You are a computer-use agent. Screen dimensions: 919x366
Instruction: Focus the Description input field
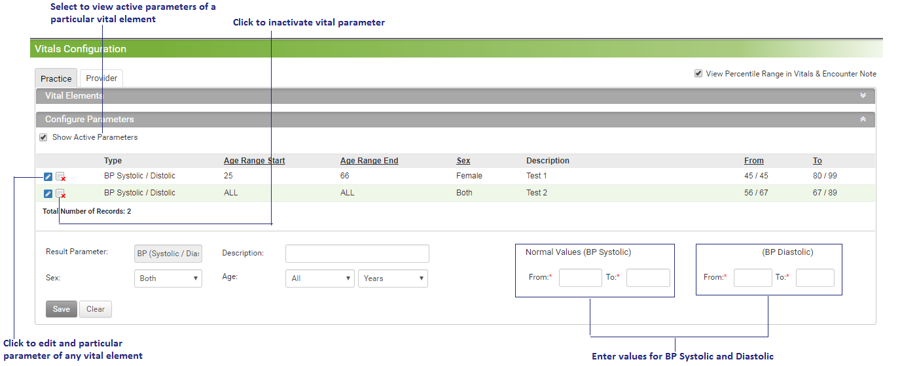click(357, 254)
